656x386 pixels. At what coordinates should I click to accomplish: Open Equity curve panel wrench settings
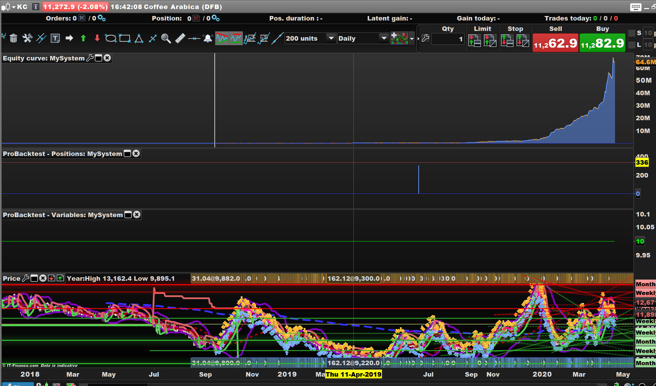click(x=90, y=58)
